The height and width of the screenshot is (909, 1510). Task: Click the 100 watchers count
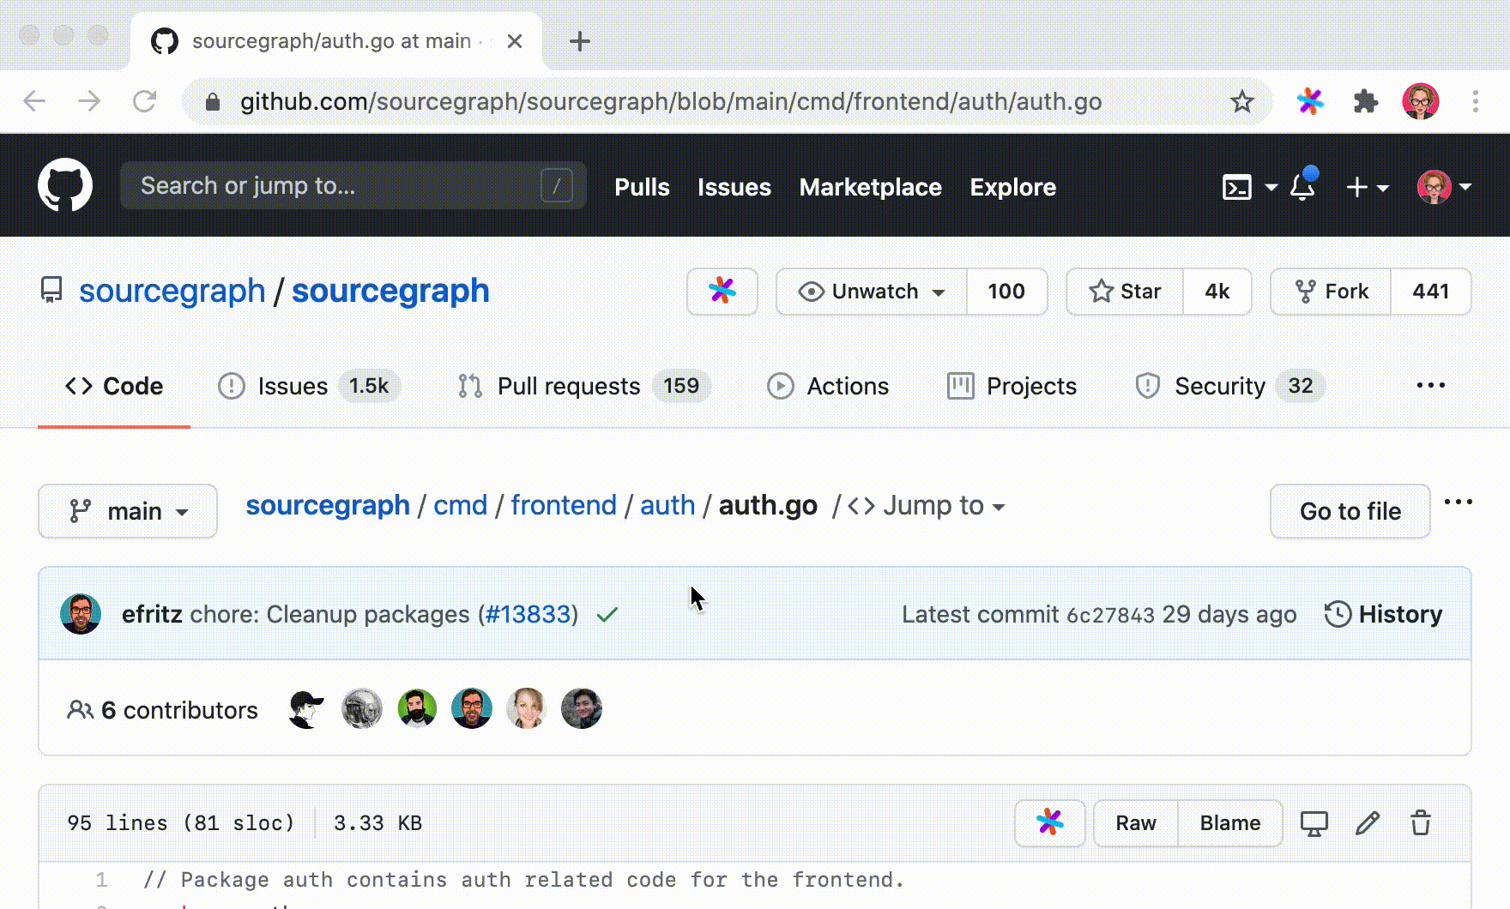(x=1006, y=292)
